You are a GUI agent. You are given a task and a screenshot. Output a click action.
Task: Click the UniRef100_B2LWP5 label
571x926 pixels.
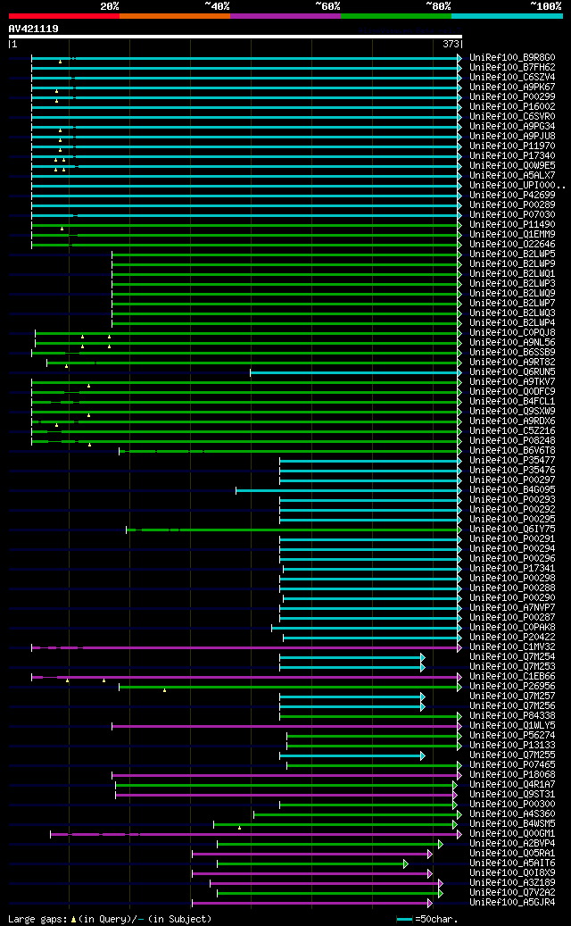pos(512,254)
